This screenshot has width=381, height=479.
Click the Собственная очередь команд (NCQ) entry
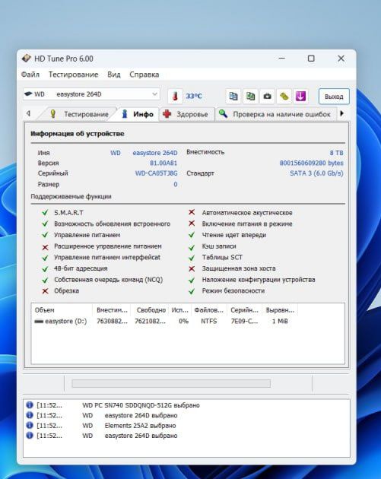click(109, 280)
